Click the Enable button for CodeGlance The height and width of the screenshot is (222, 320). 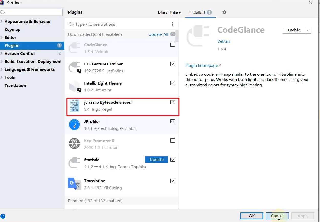tap(294, 30)
